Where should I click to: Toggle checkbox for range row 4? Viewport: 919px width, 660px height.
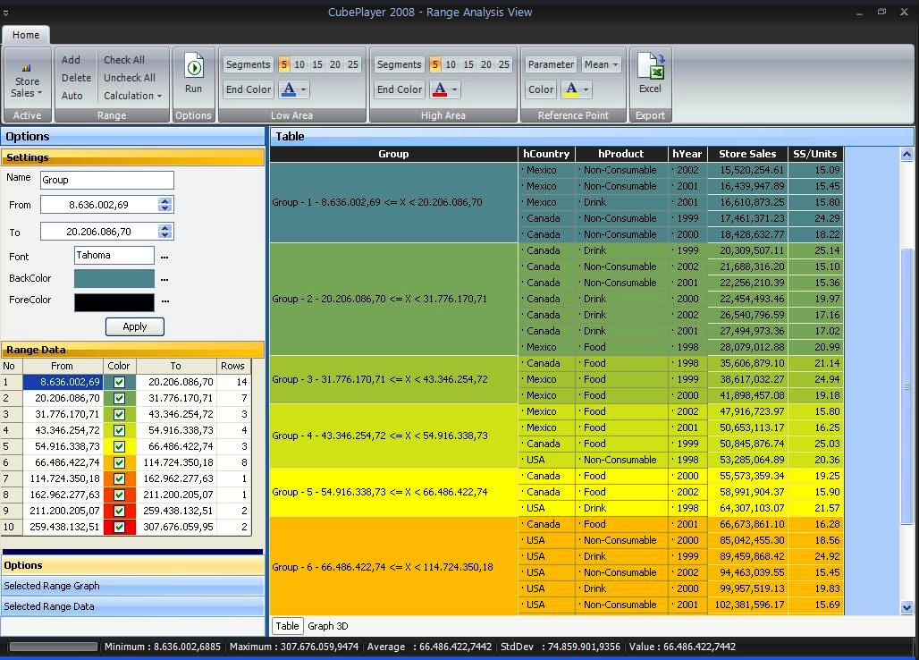pyautogui.click(x=120, y=430)
